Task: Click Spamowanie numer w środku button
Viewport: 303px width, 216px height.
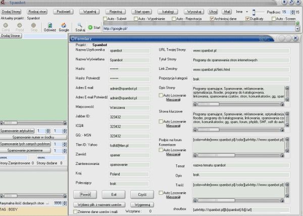Action: [33, 138]
